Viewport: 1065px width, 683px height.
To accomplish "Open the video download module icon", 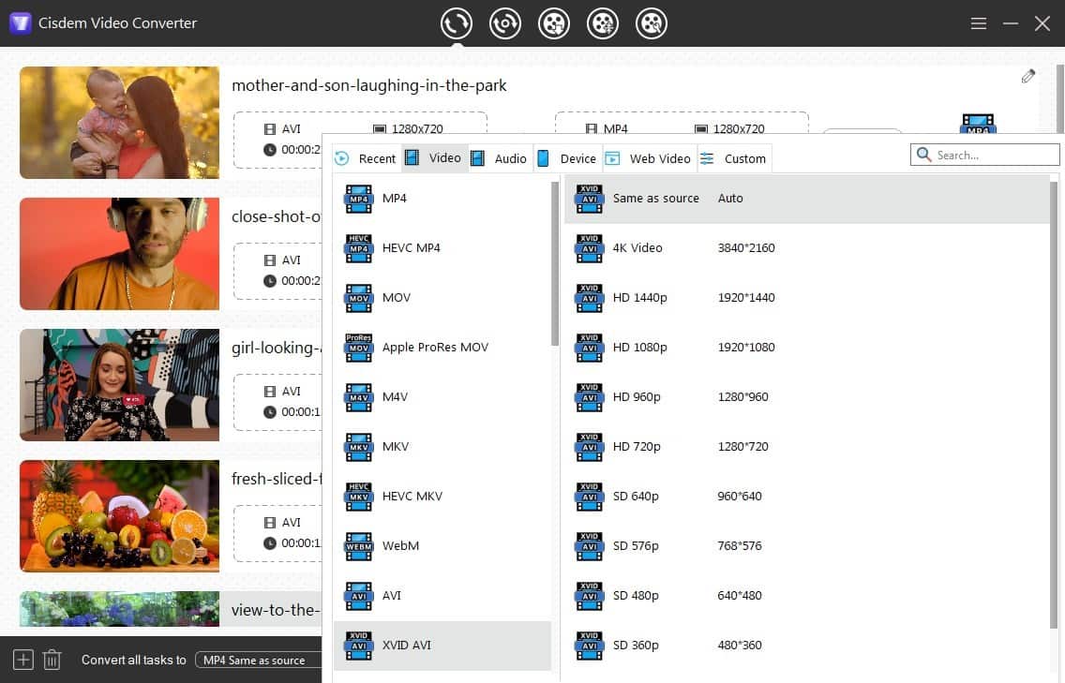I will click(x=554, y=23).
